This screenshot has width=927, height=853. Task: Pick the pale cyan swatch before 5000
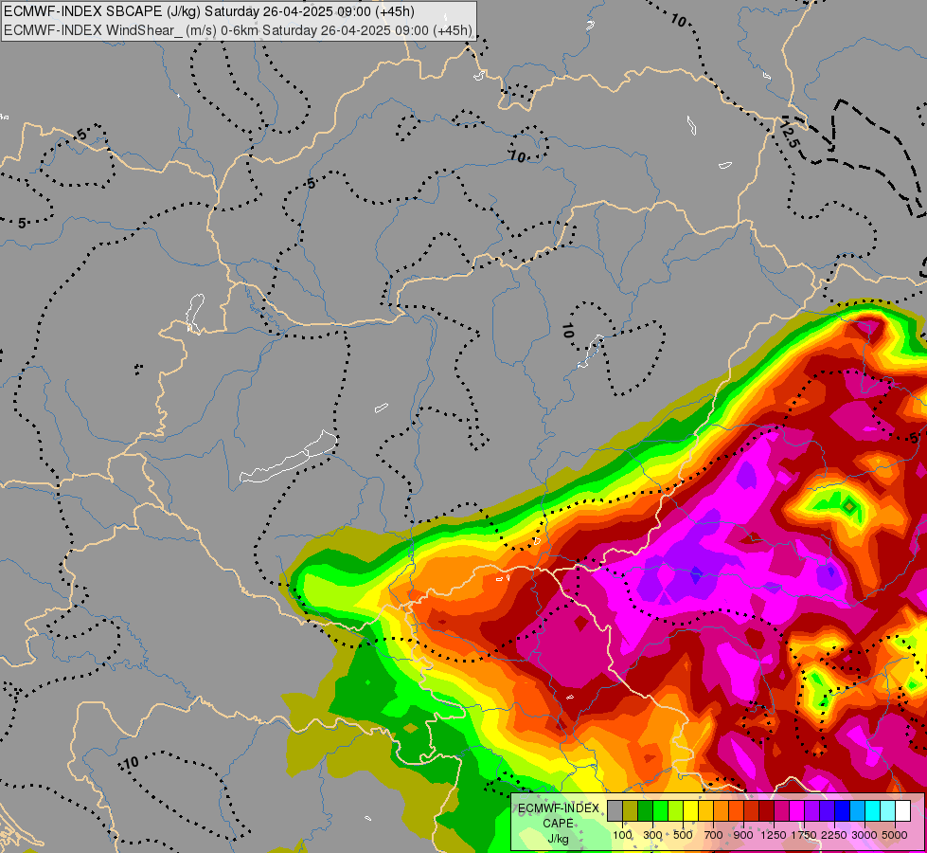pos(887,811)
